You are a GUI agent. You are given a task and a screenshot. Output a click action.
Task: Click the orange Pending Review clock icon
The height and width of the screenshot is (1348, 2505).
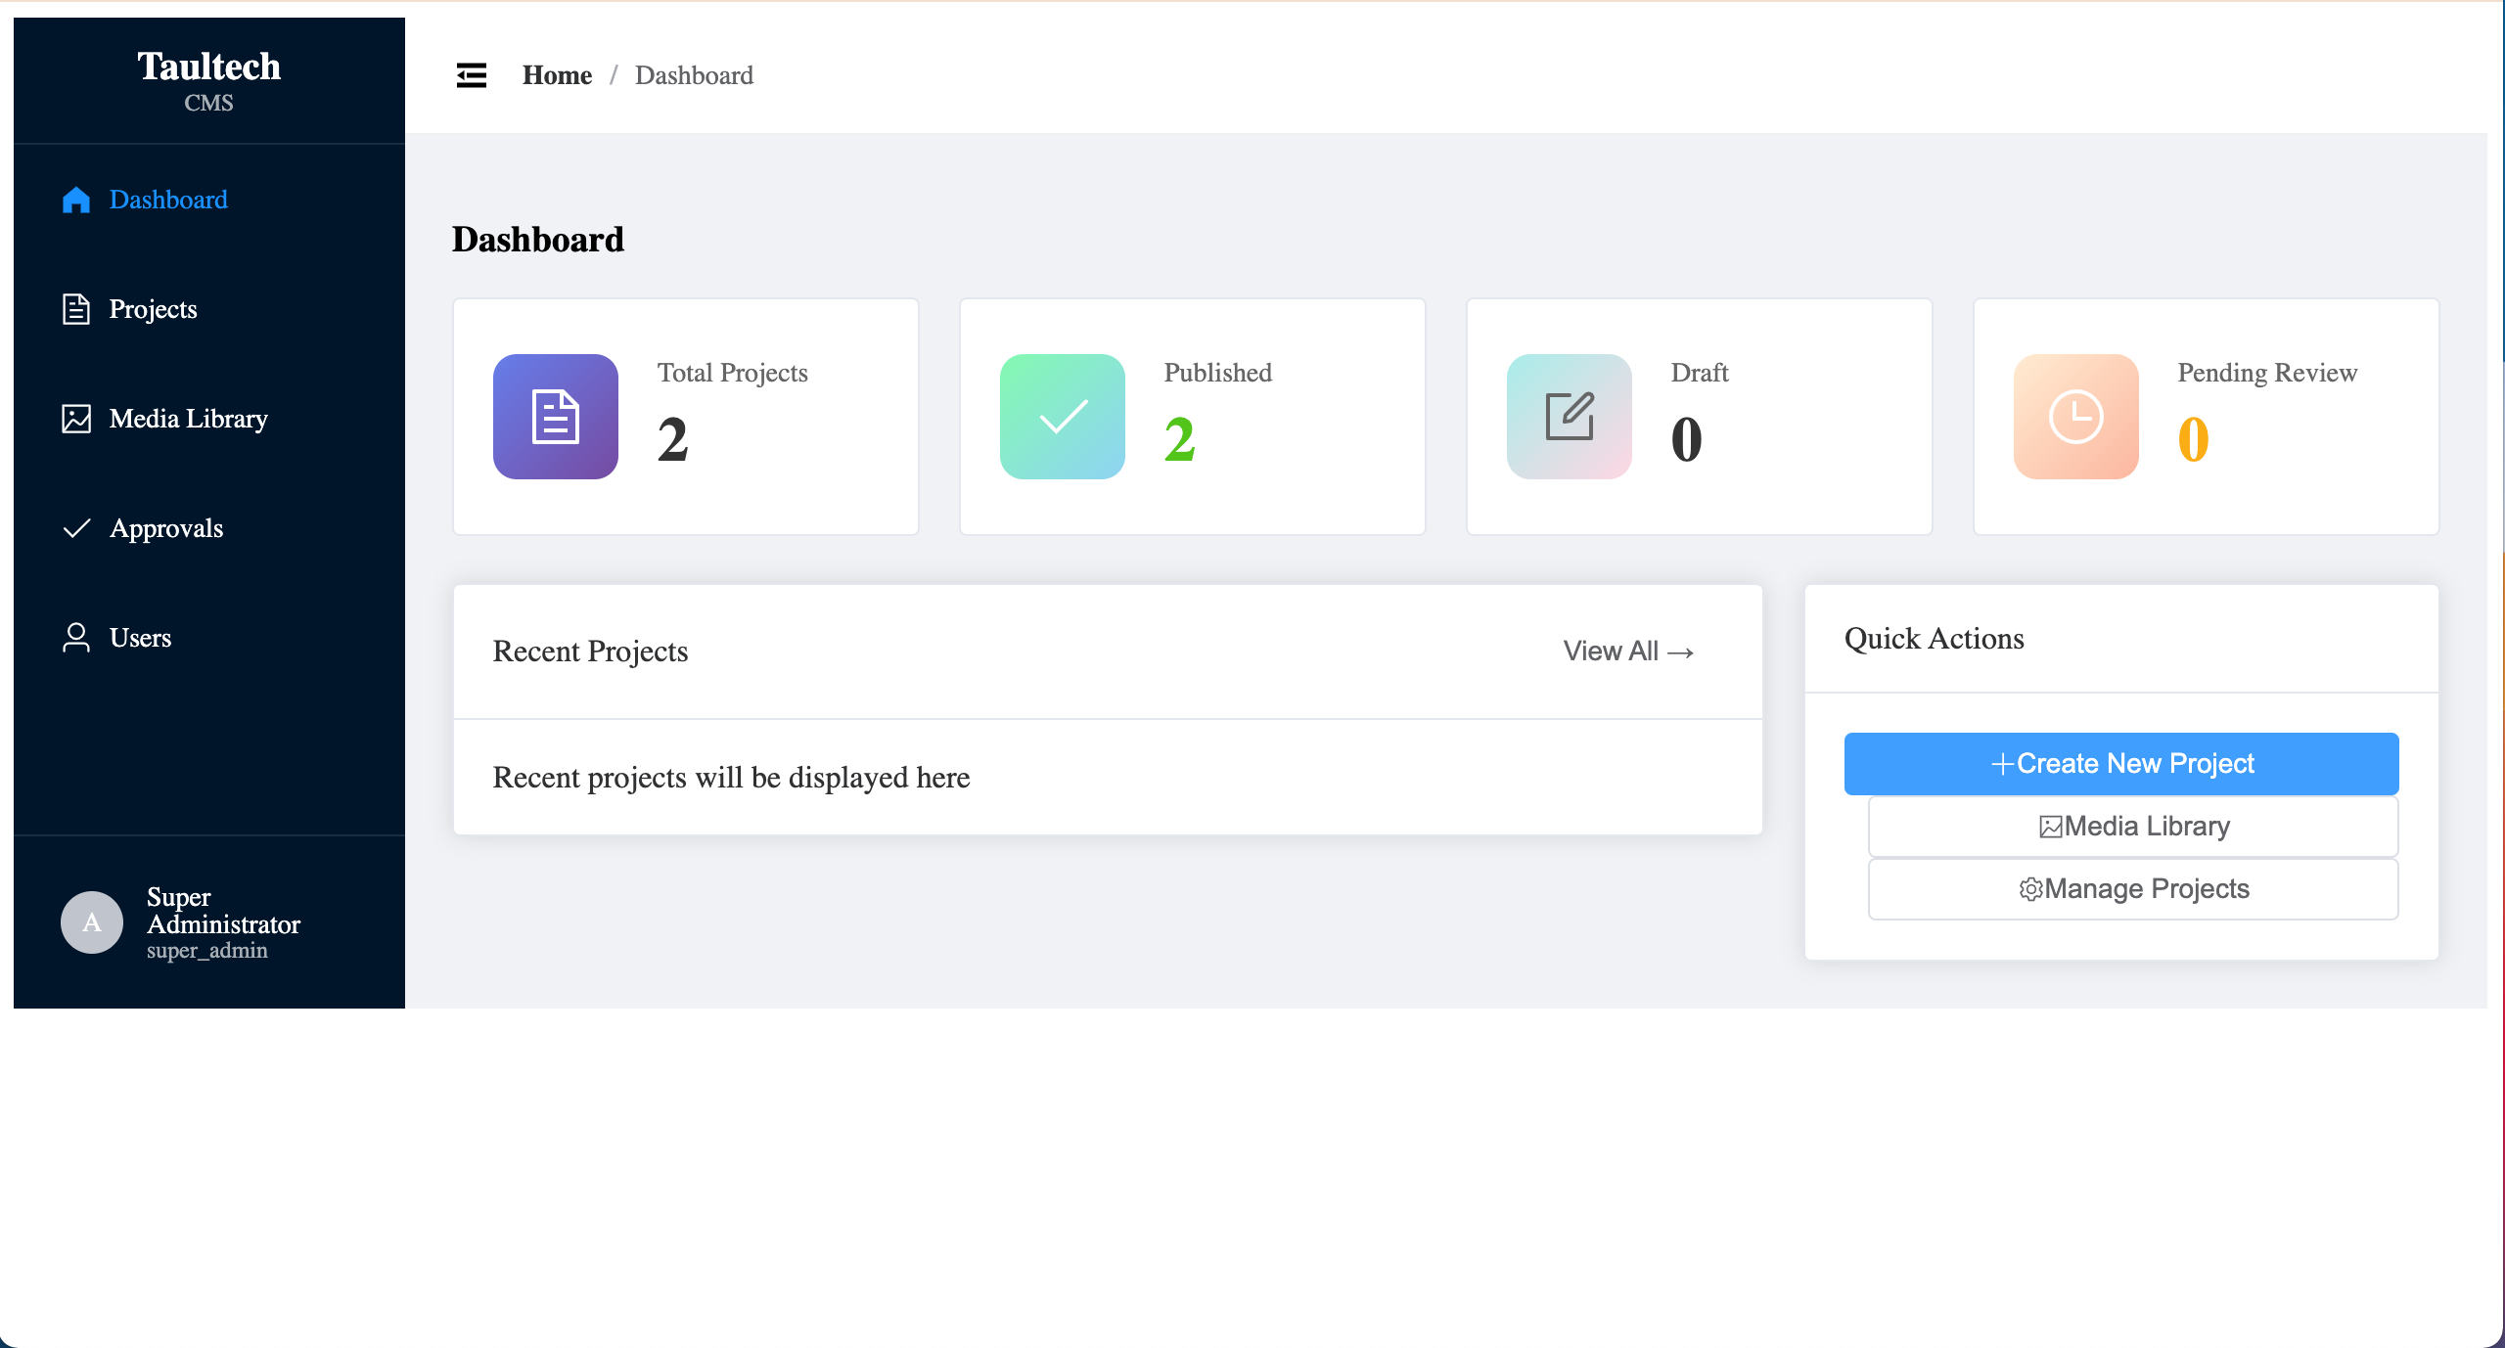[x=2076, y=417]
